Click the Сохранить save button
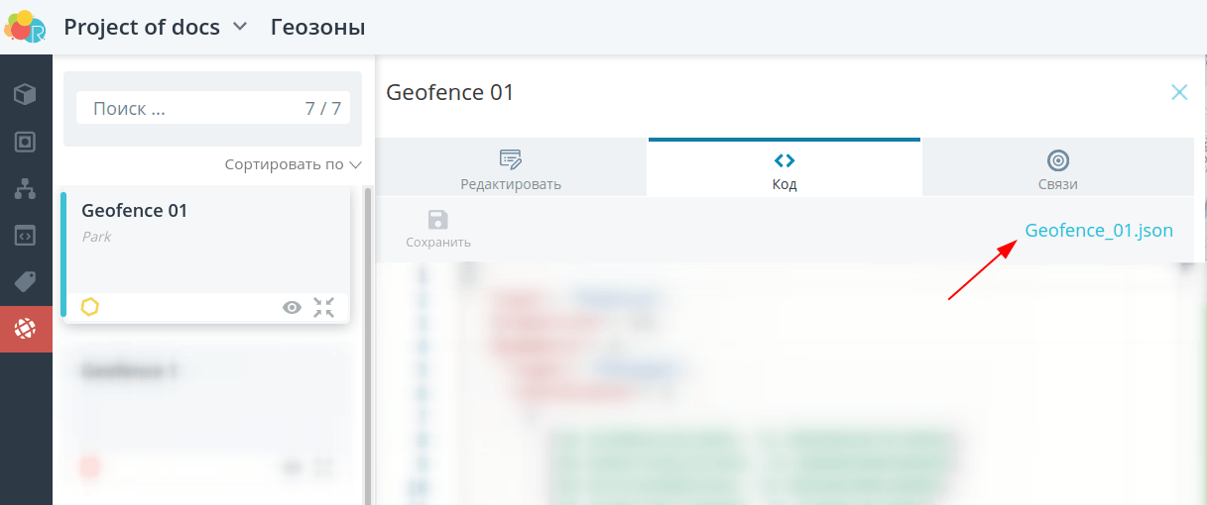Screen dimensions: 1207x505 pos(437,229)
